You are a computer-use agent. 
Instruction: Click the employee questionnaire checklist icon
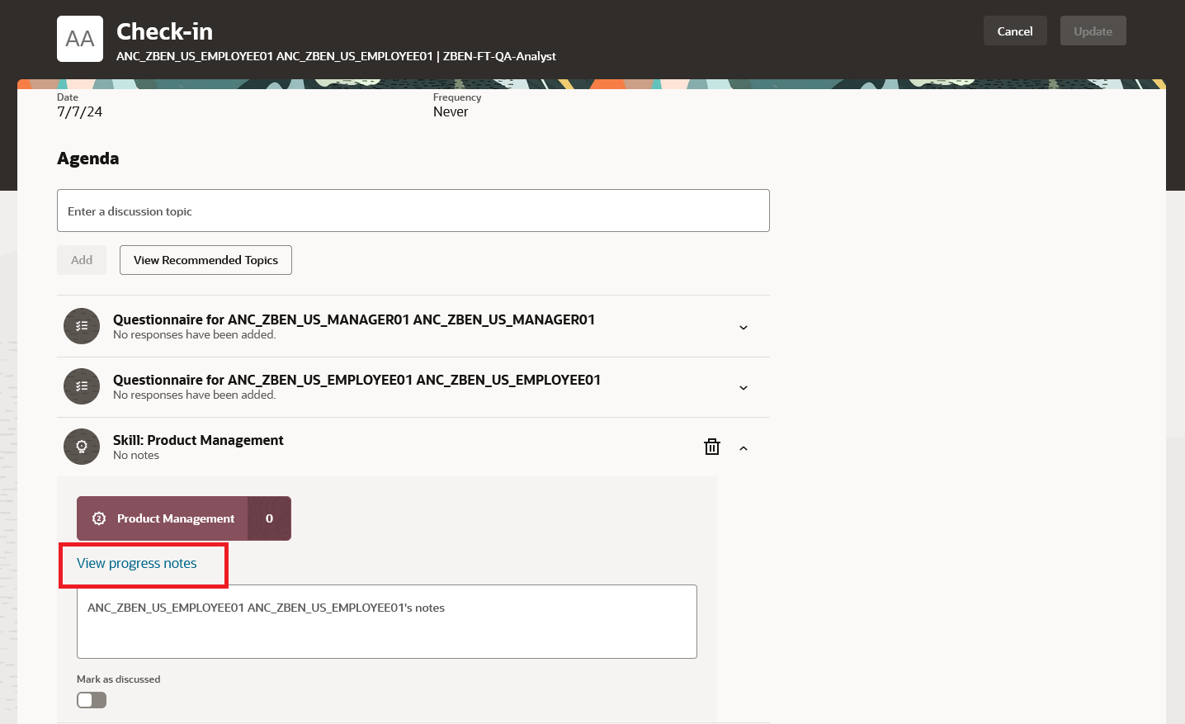click(82, 386)
